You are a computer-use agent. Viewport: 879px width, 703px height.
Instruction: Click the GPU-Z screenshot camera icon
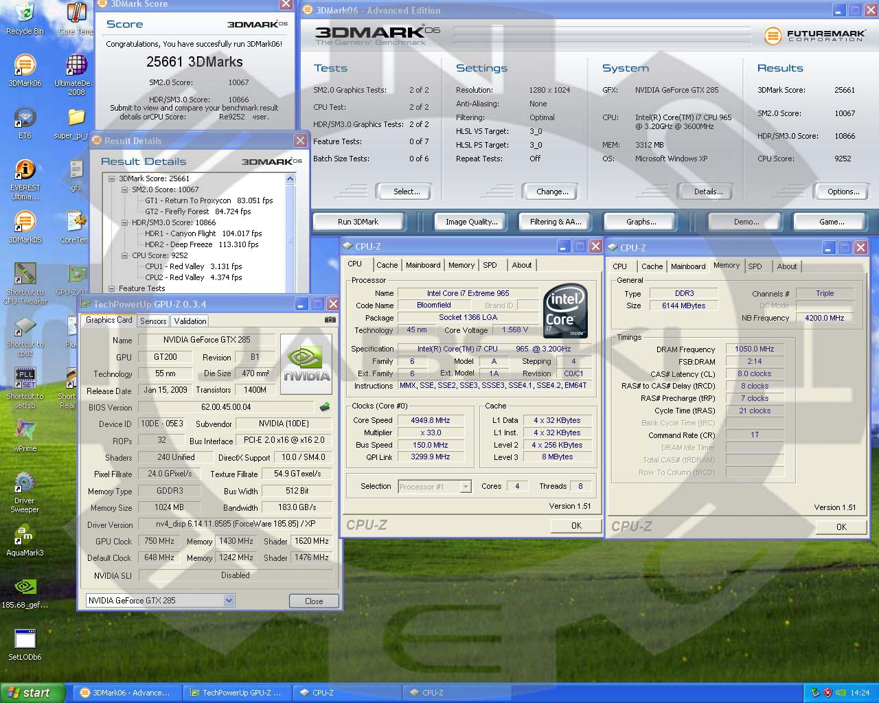point(330,320)
